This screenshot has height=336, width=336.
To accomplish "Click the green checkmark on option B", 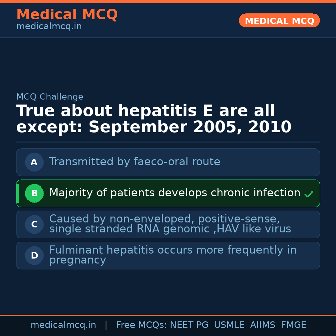I will [309, 194].
